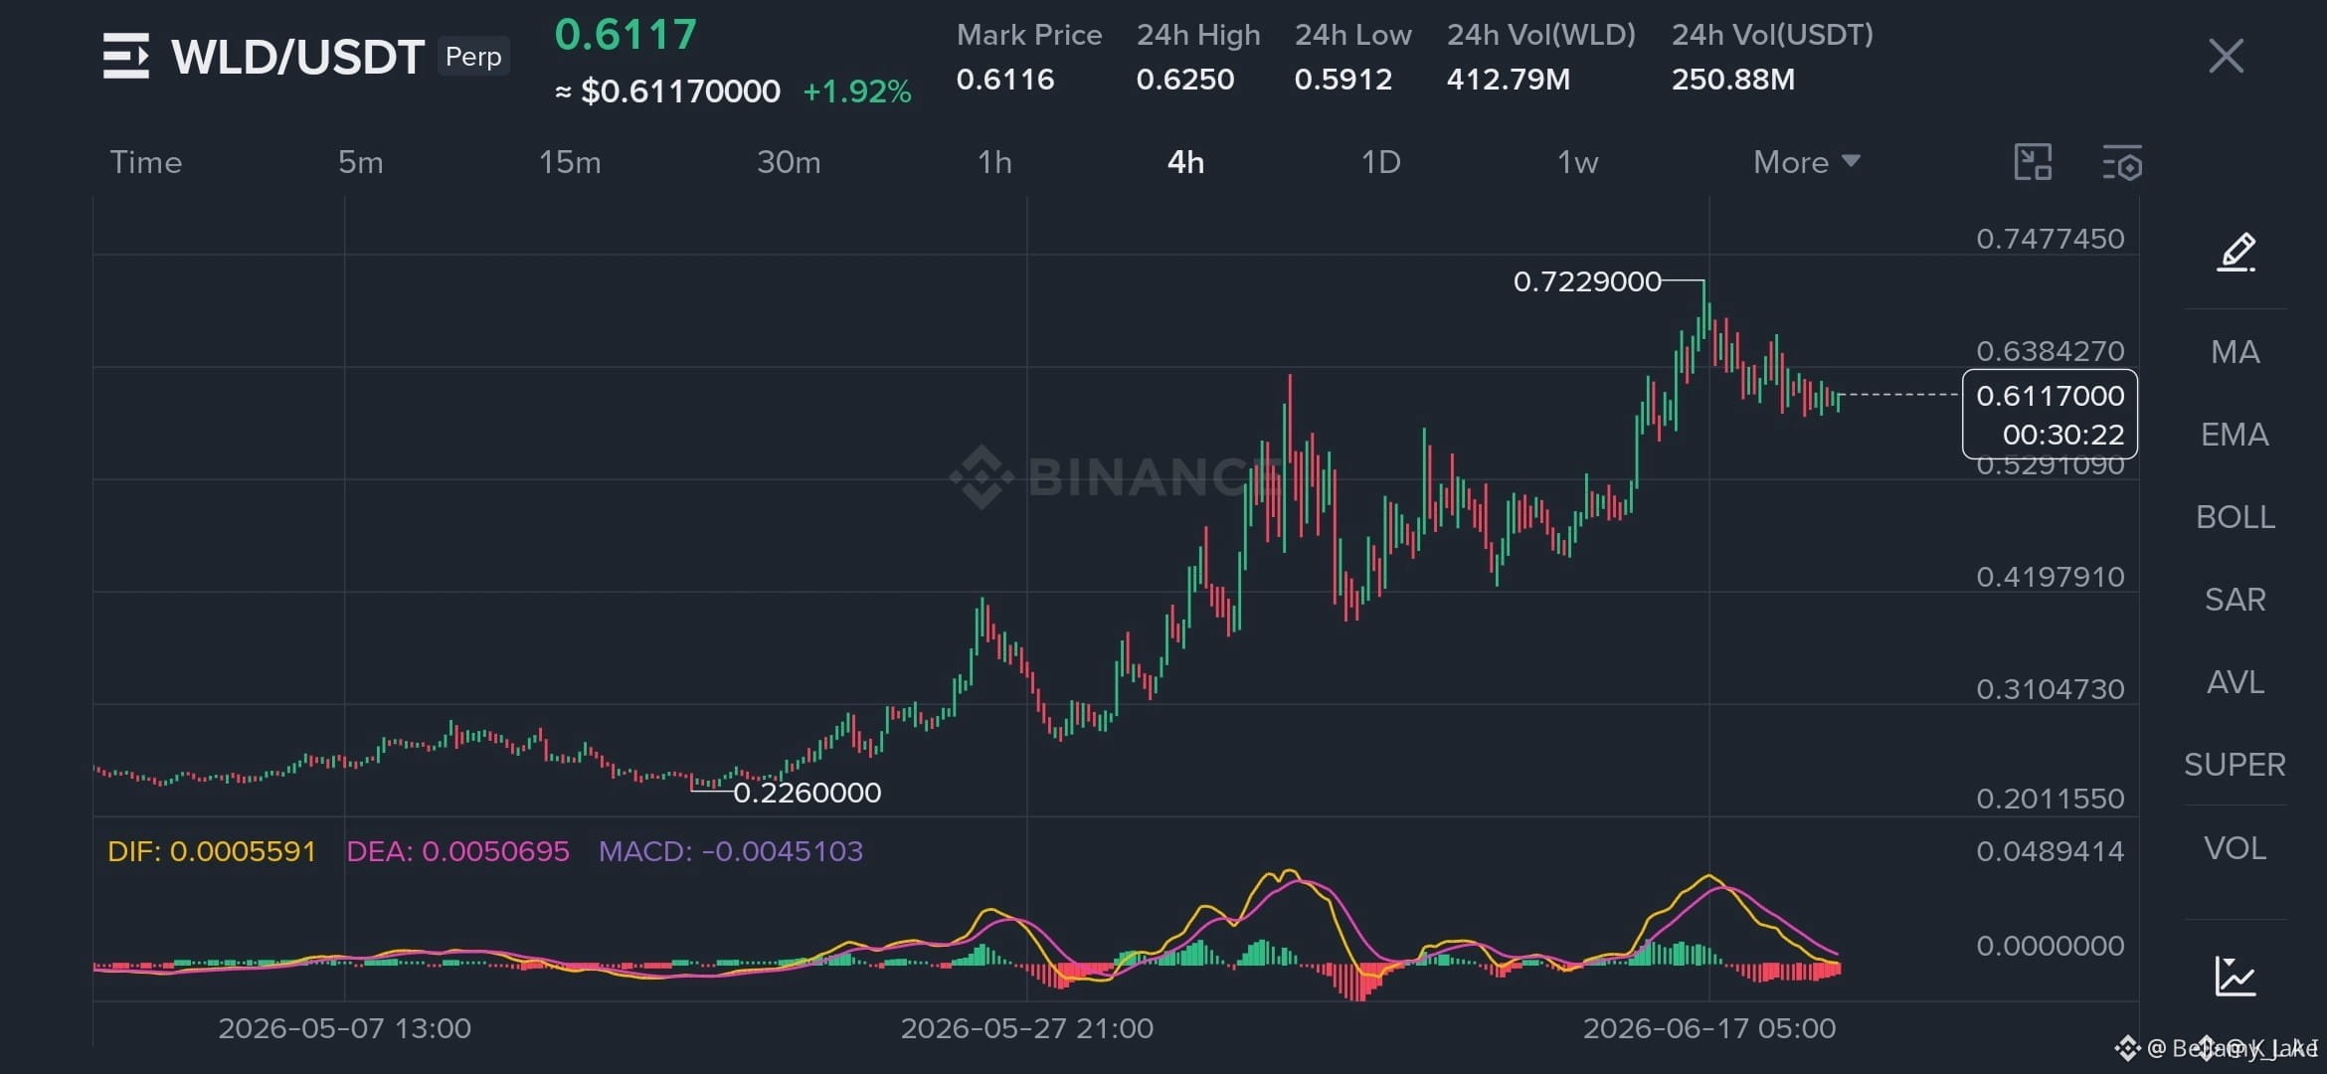
Task: Toggle the EMA indicator
Action: (2235, 435)
